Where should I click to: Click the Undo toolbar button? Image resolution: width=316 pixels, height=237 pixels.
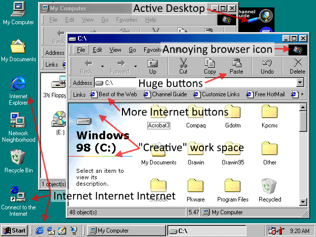267,67
